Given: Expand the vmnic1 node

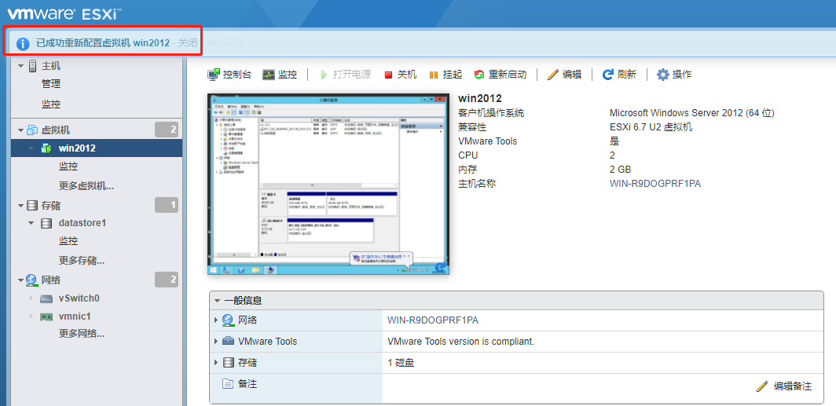Looking at the screenshot, I should [31, 316].
